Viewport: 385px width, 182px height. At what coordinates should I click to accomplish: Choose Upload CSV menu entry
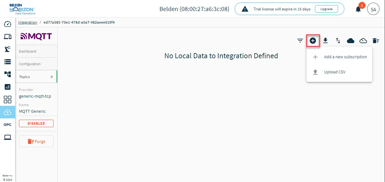(x=339, y=72)
